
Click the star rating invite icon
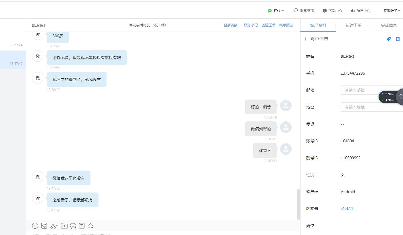point(90,226)
